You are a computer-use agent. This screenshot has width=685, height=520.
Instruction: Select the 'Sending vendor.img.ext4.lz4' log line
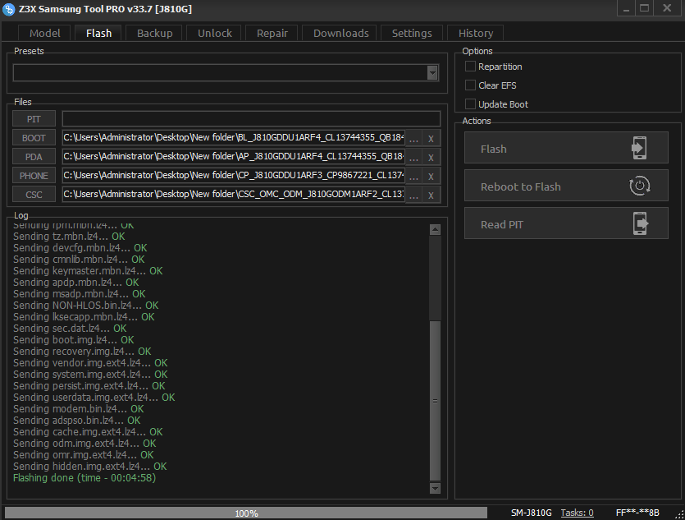pos(90,363)
